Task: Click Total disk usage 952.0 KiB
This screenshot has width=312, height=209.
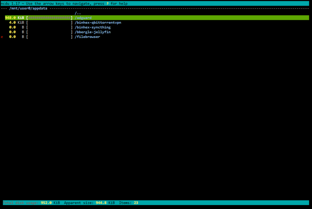Action: point(32,203)
